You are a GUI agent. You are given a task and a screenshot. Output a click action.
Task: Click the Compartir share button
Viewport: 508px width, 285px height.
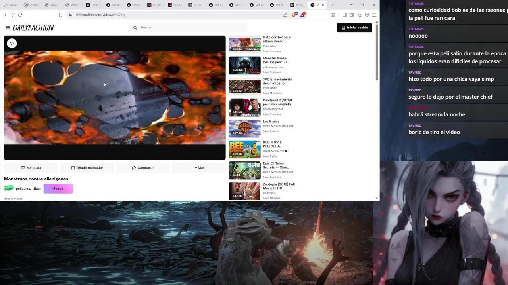point(143,168)
